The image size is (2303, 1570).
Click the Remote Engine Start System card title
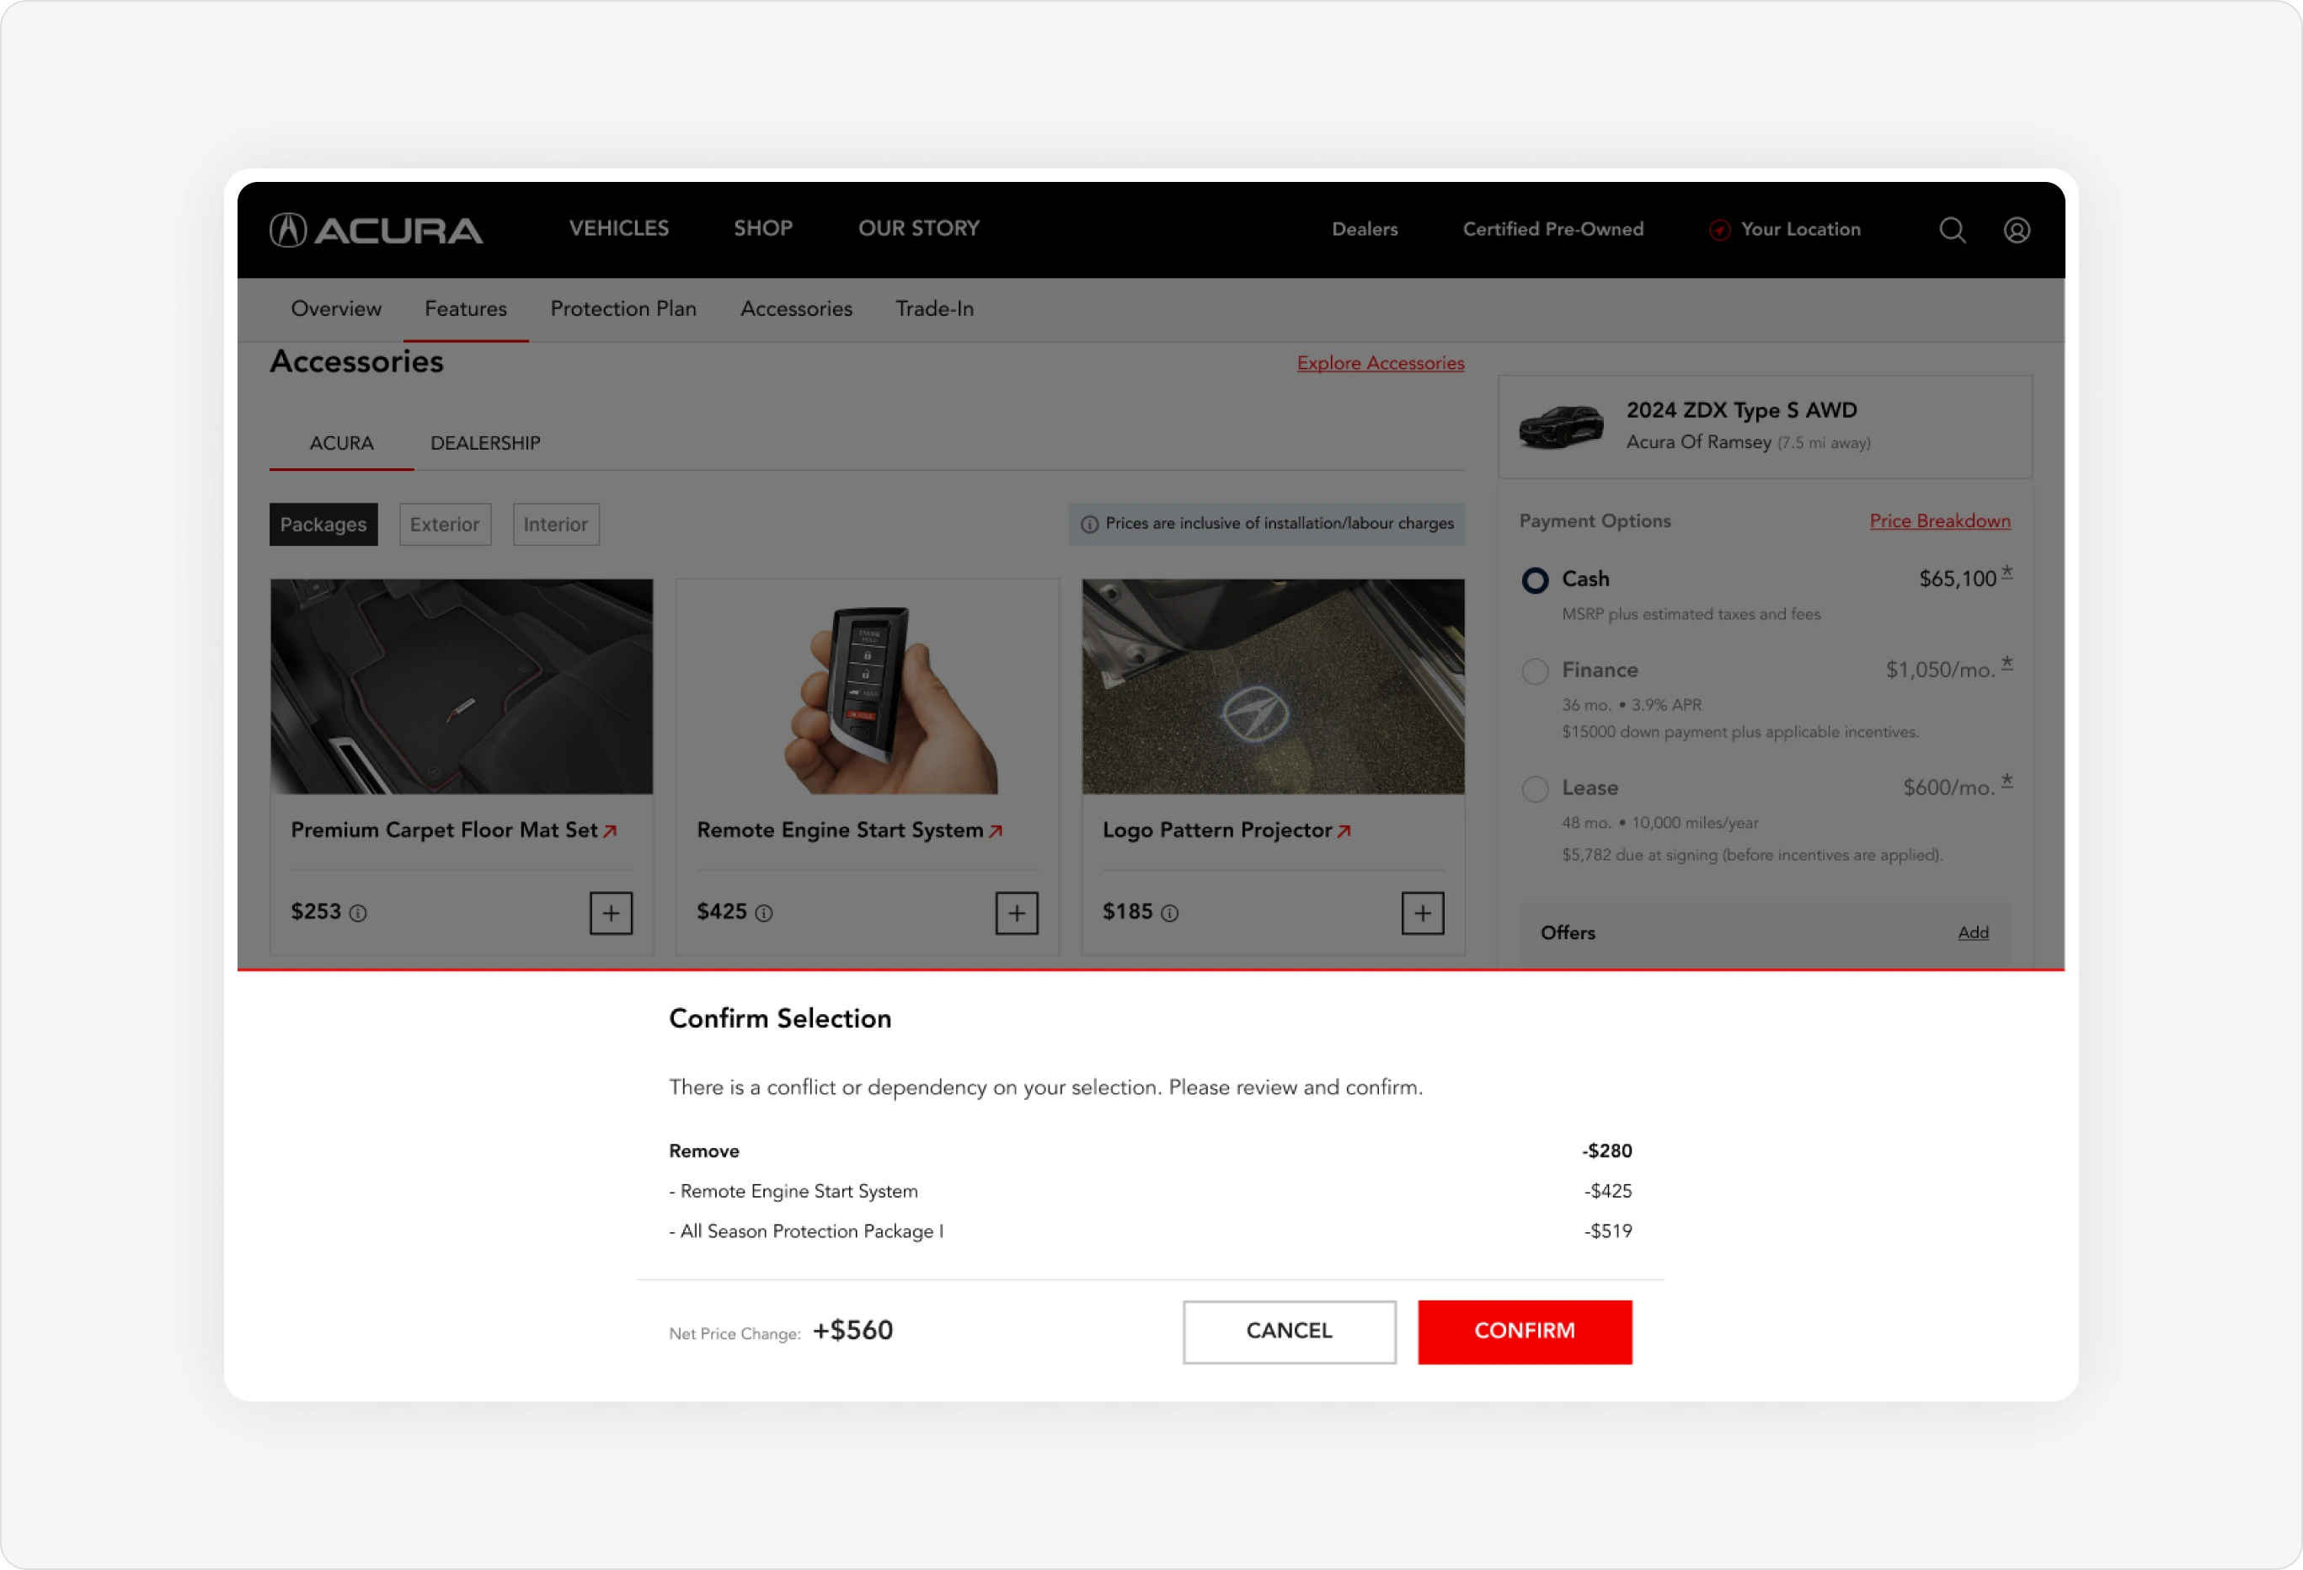839,830
